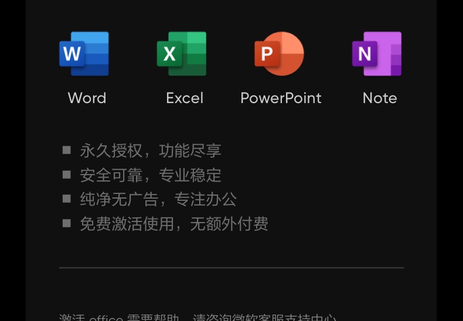Screen dimensions: 463x321
Task: Open the PowerPoint app icon
Action: [x=280, y=54]
